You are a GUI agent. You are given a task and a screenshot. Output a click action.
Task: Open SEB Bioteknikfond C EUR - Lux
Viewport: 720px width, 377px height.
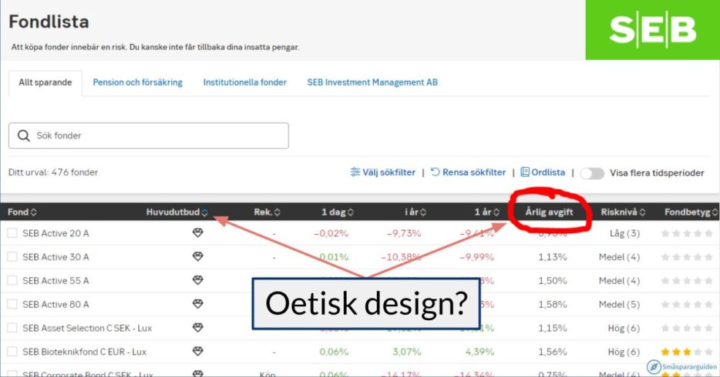[x=85, y=352]
